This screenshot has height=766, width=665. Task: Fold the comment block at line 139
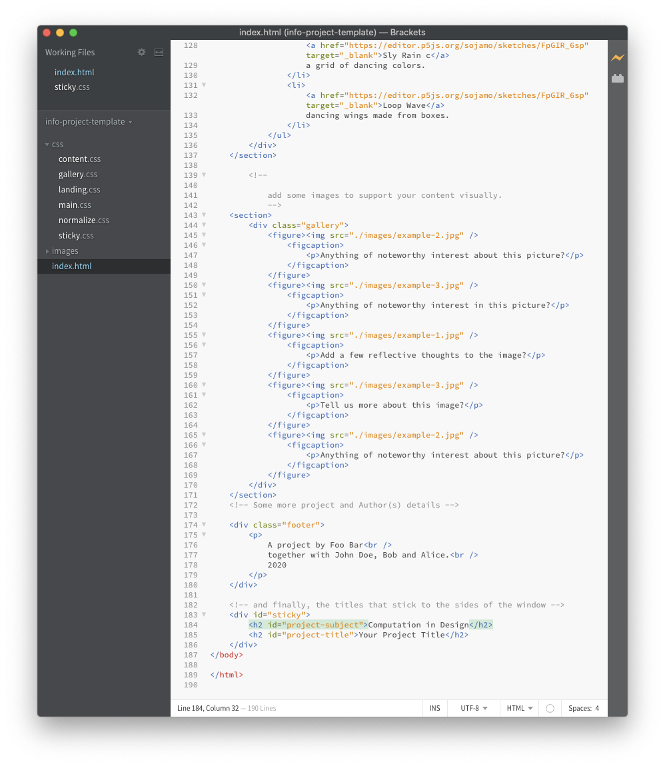tap(205, 175)
